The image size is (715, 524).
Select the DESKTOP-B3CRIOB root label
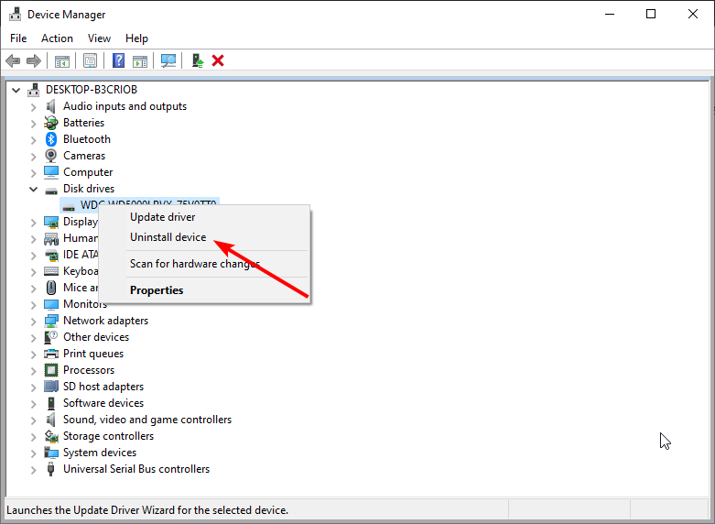pyautogui.click(x=92, y=90)
